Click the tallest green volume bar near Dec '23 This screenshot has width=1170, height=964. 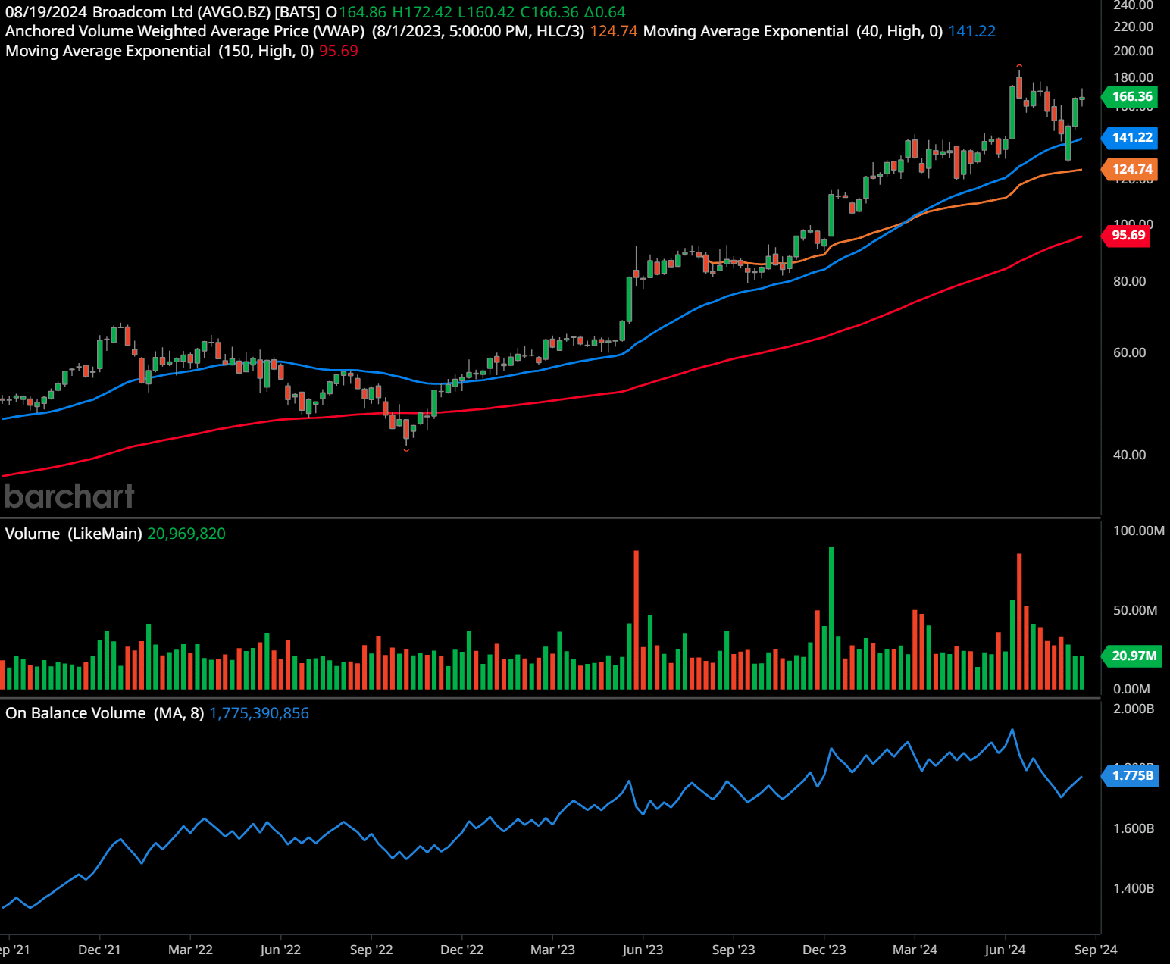point(831,618)
